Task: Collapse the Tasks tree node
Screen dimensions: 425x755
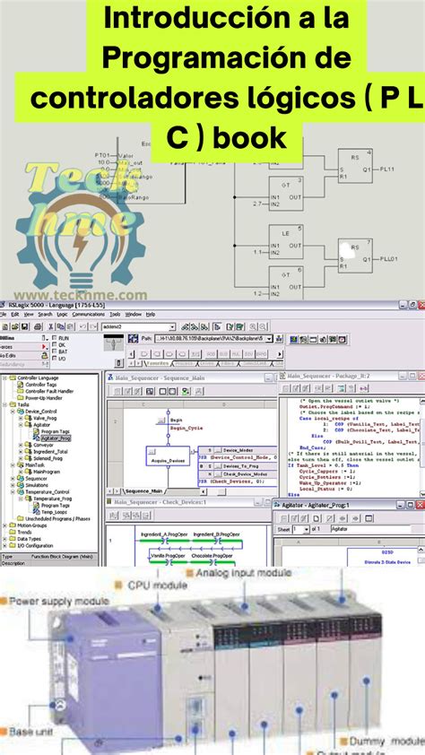Action: coord(4,405)
